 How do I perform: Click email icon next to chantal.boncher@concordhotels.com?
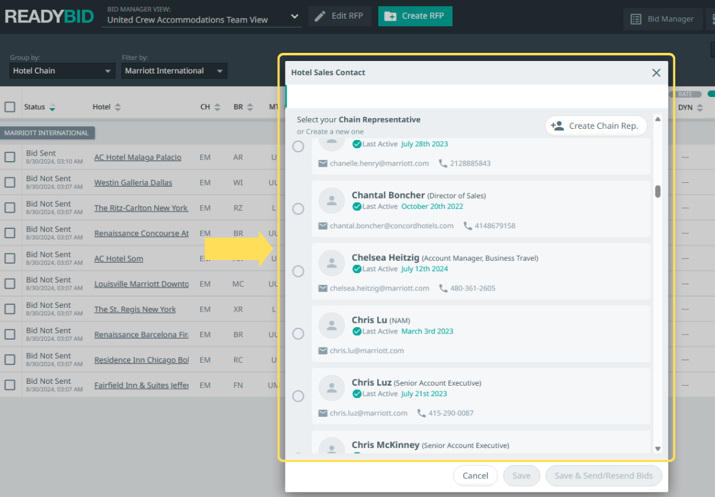point(323,226)
